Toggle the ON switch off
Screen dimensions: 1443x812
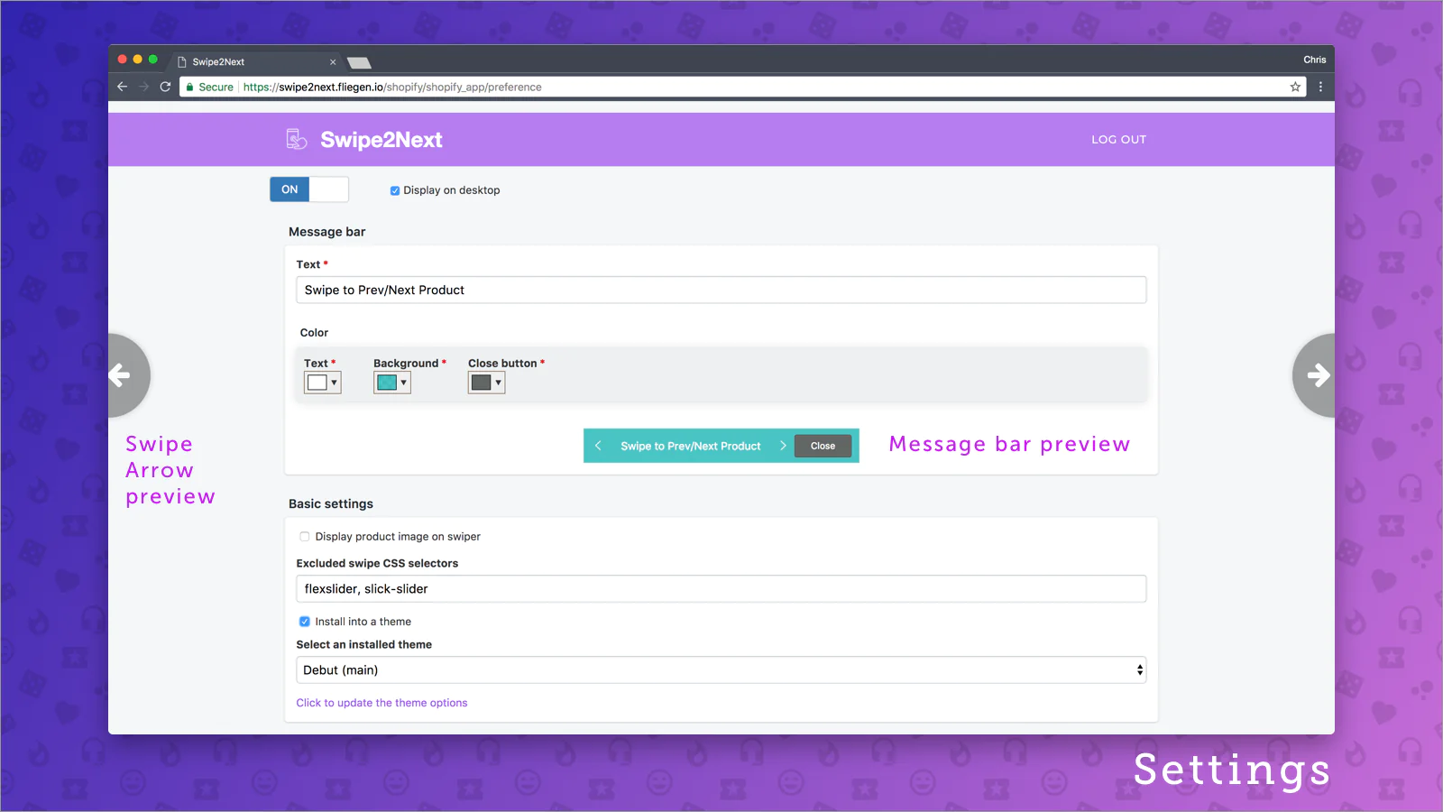point(309,189)
